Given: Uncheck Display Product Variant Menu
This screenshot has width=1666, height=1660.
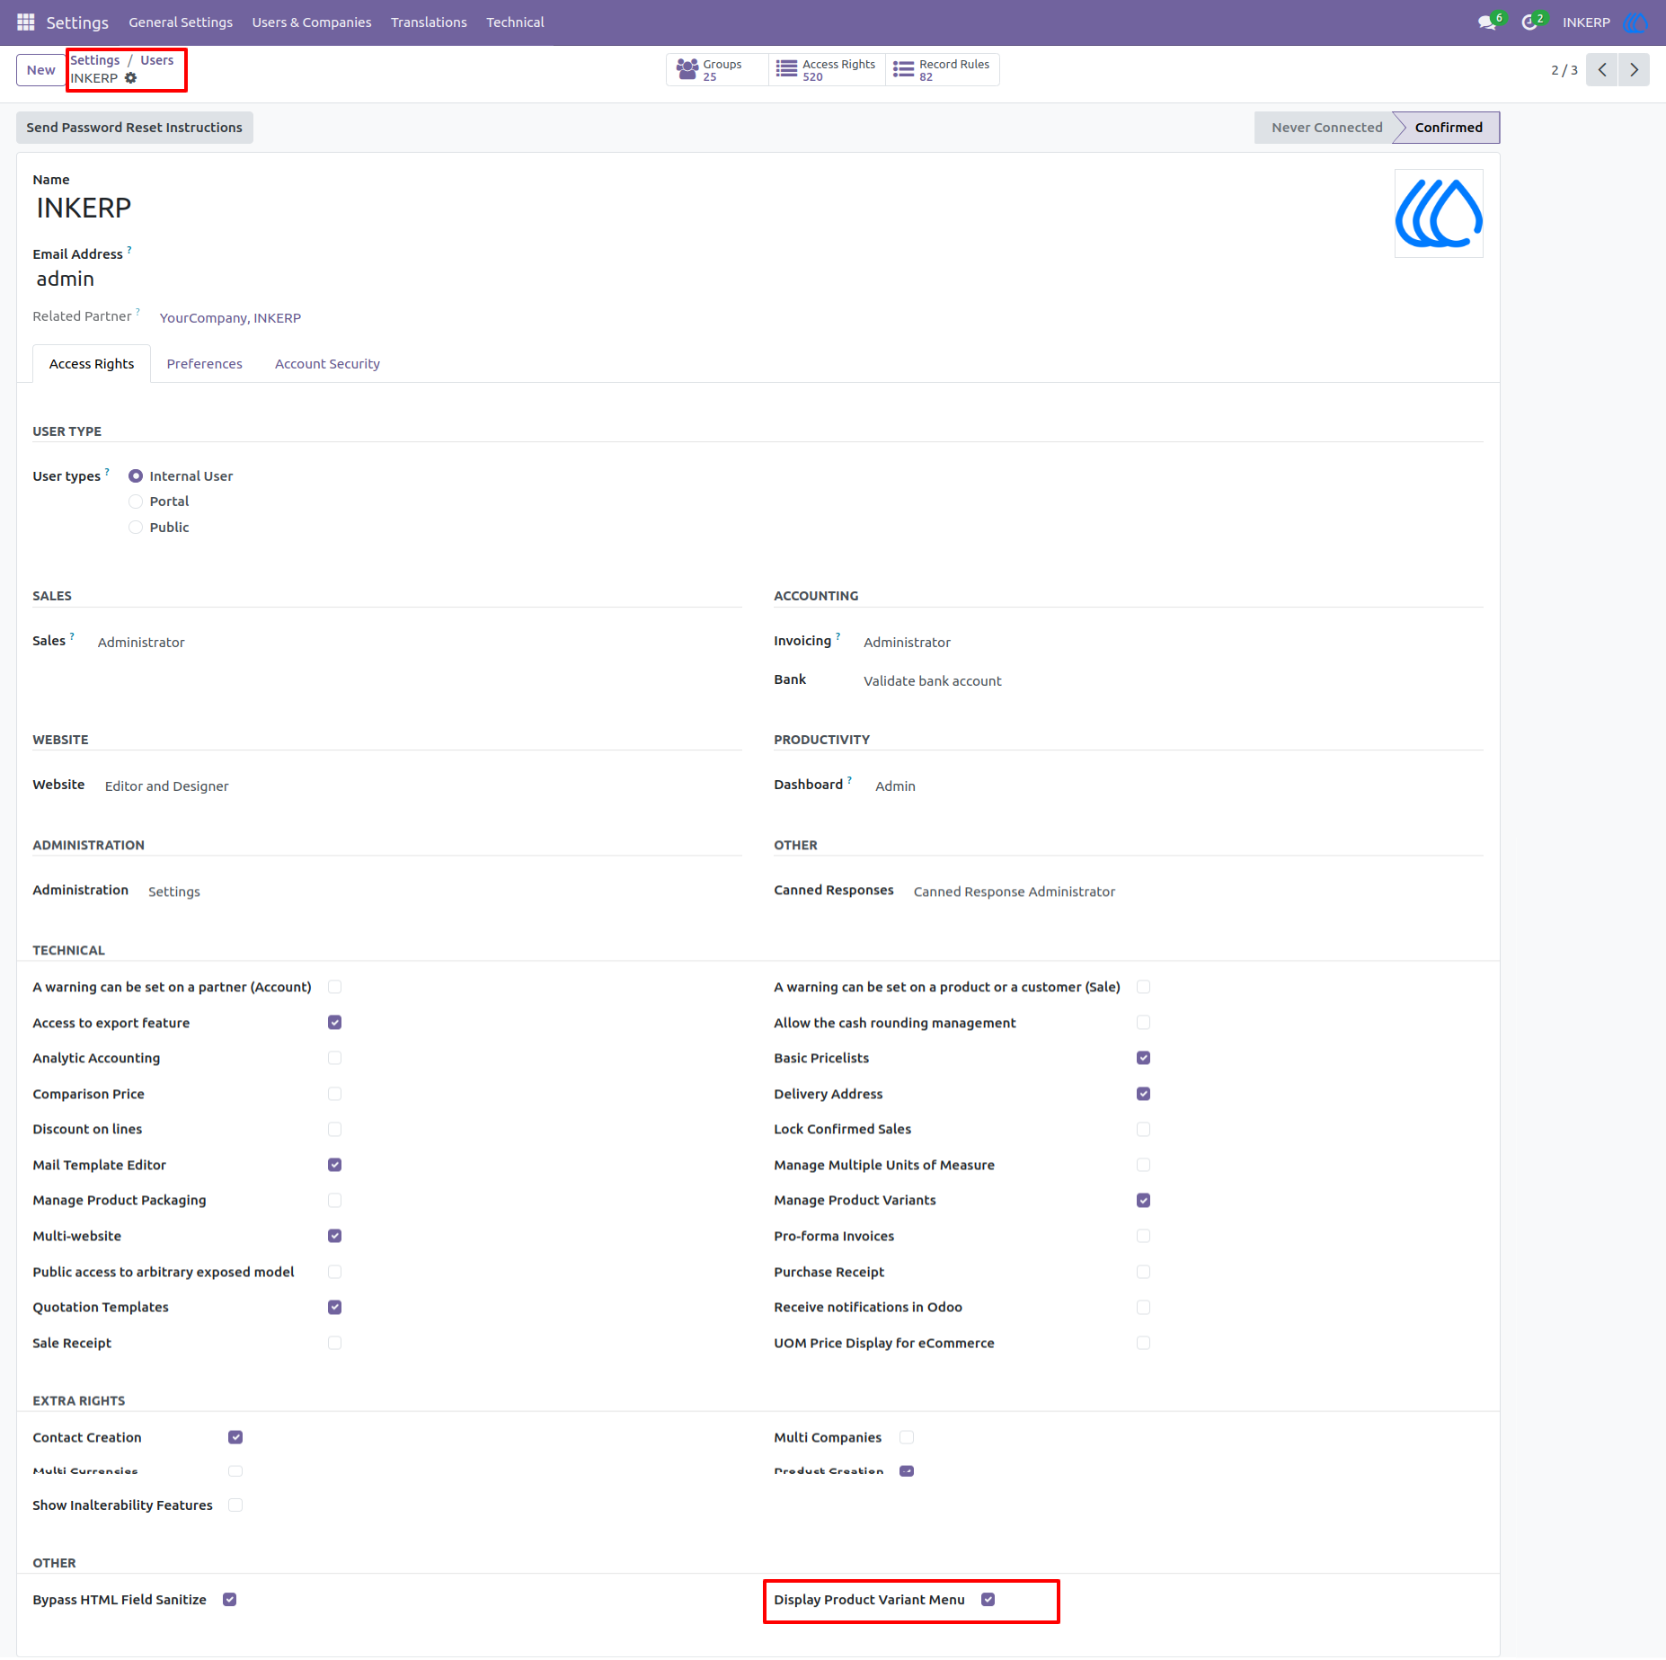Looking at the screenshot, I should point(988,1600).
